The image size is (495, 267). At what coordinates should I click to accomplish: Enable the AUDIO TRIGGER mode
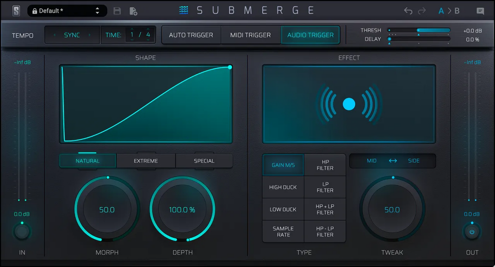[311, 35]
